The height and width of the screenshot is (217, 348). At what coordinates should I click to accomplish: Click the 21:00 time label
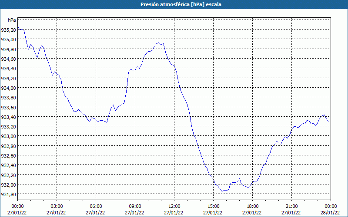click(x=291, y=207)
